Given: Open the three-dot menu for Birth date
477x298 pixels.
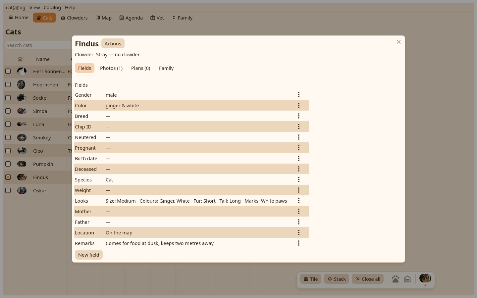Looking at the screenshot, I should (299, 158).
